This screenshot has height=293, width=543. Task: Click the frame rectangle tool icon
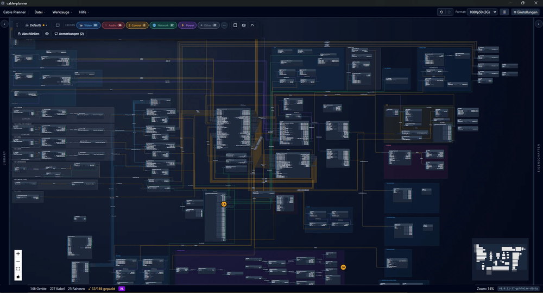58,26
